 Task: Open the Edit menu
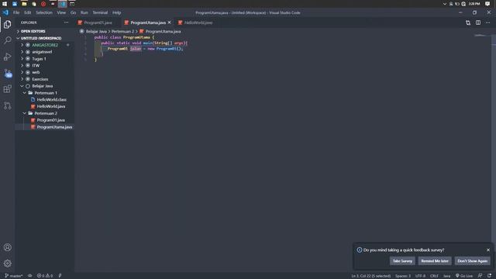(x=28, y=12)
